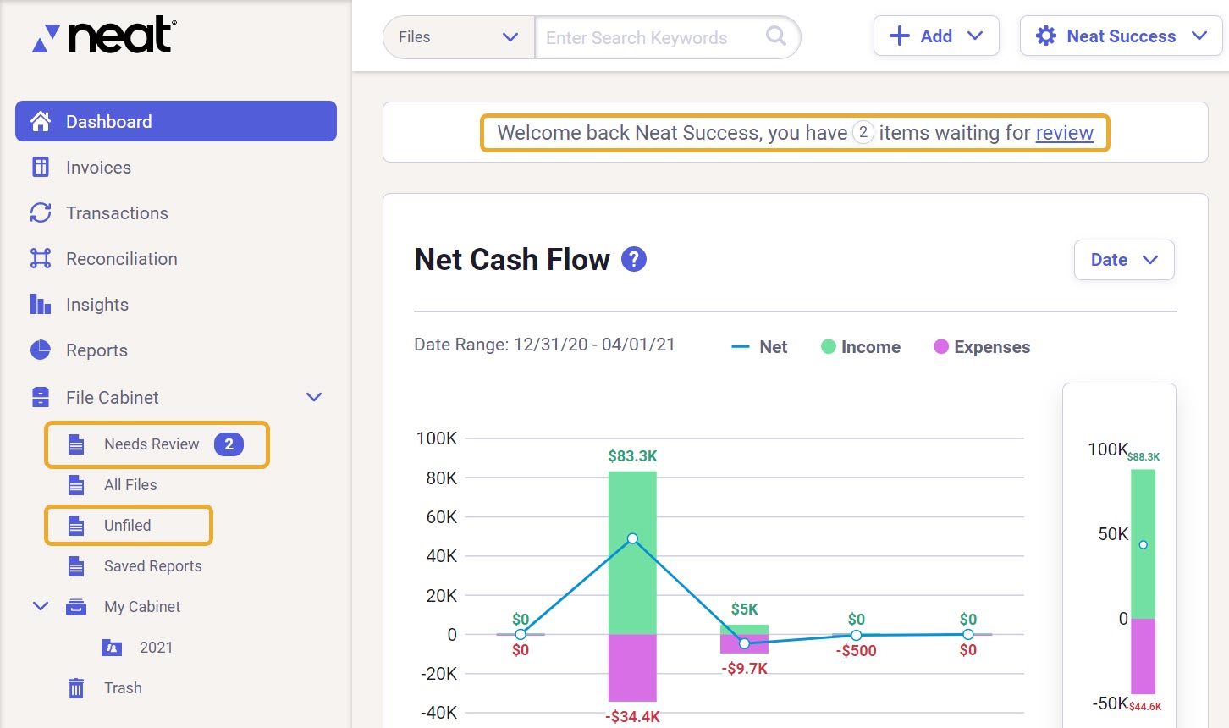Toggle the Expenses series legend
Image resolution: width=1229 pixels, height=728 pixels.
(982, 347)
